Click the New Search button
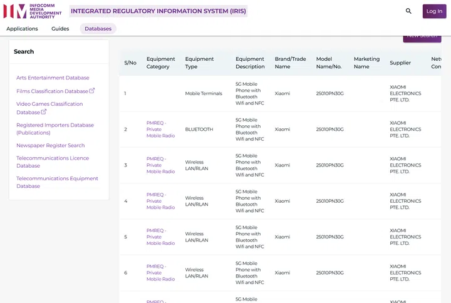451x303 pixels. (x=422, y=36)
